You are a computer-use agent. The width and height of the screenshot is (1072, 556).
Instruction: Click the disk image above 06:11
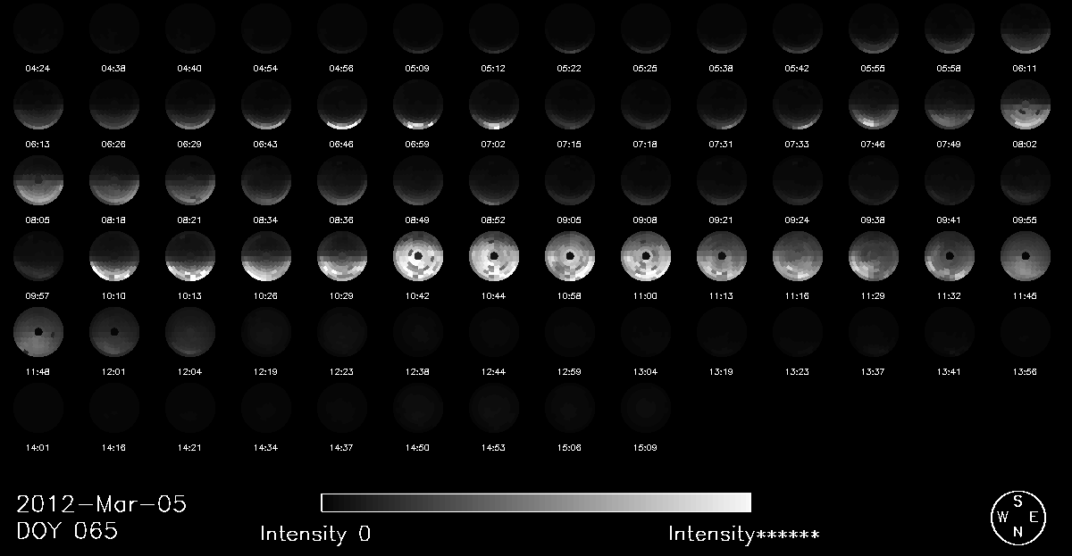coord(1026,29)
